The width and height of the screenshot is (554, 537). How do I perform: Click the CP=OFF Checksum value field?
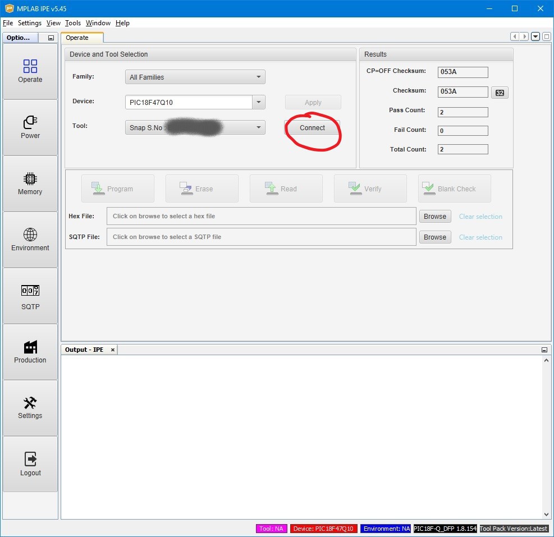pyautogui.click(x=463, y=72)
